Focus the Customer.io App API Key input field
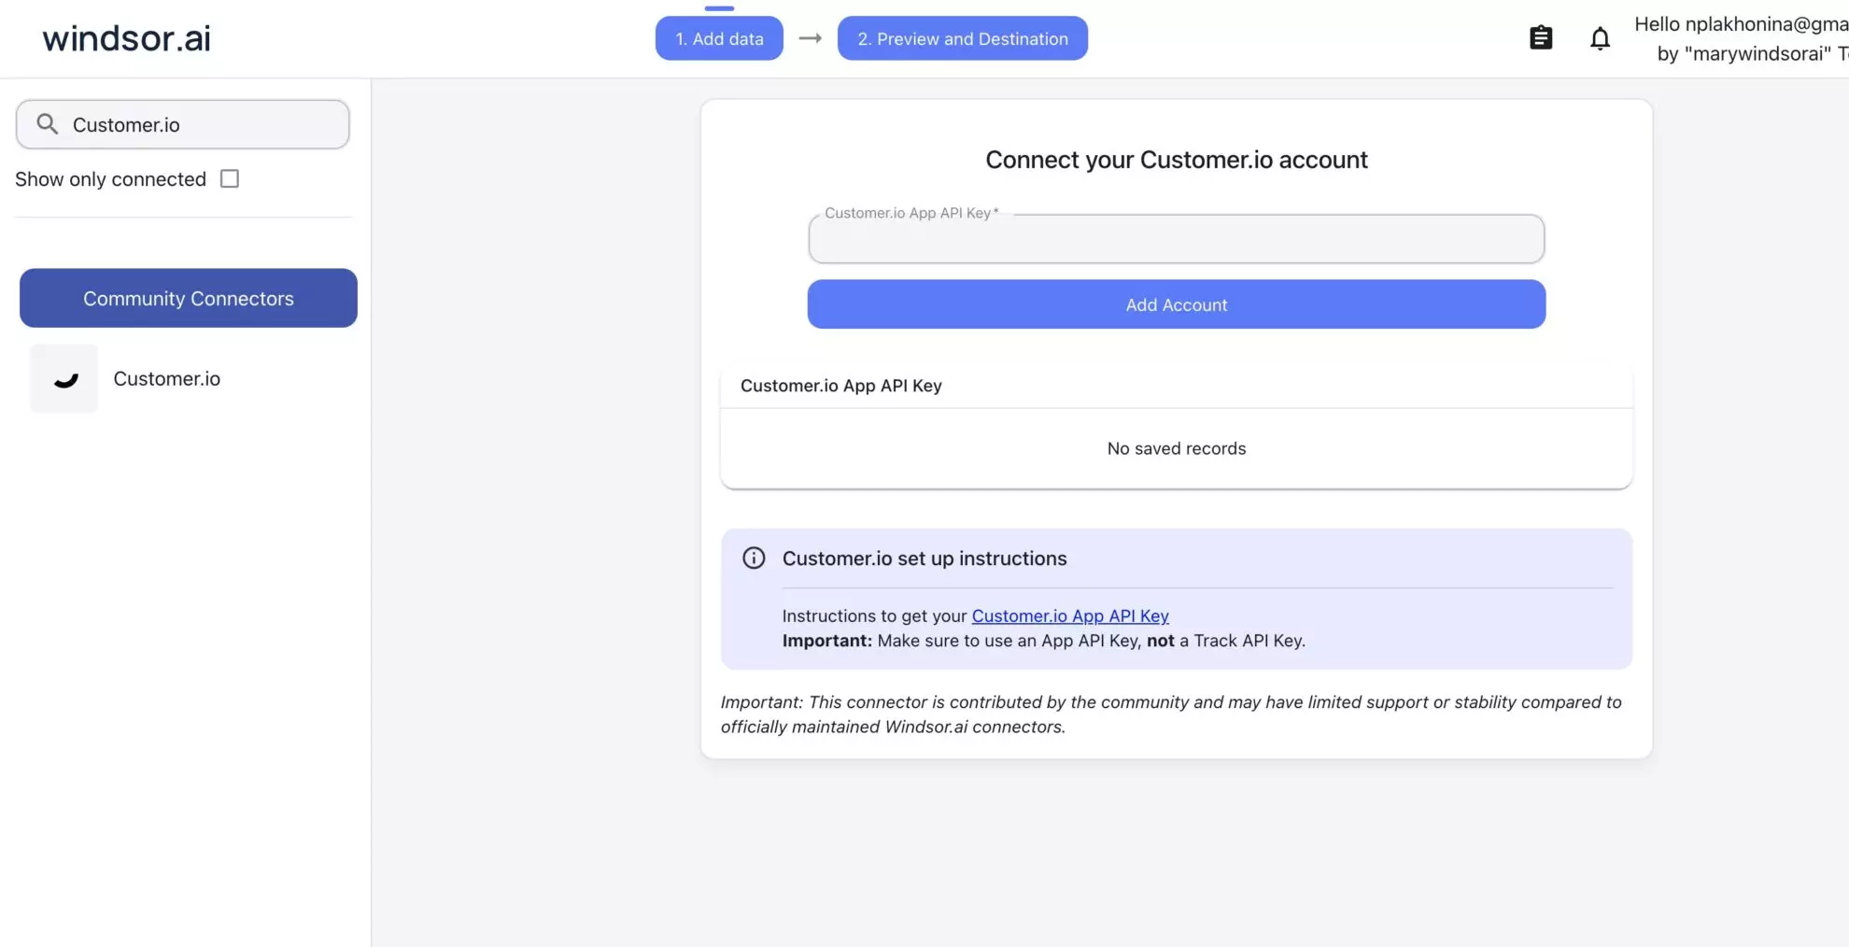This screenshot has width=1849, height=947. (1176, 238)
